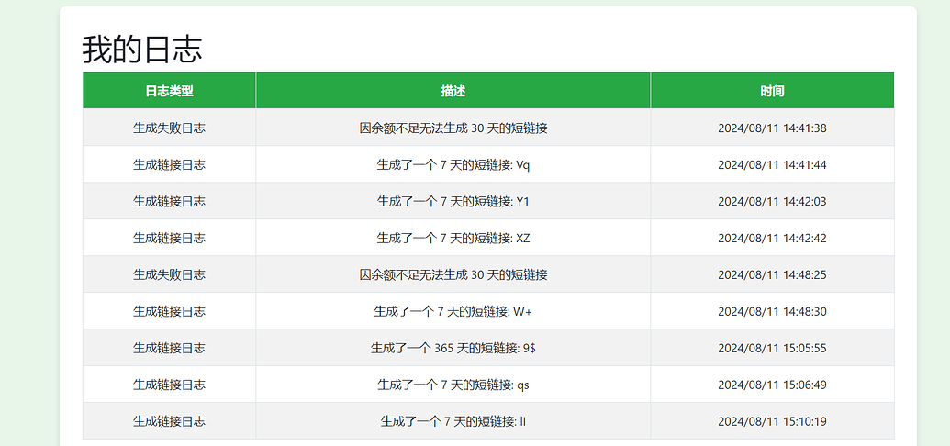The height and width of the screenshot is (446, 950).
Task: Click the timestamp 2024/08/11 15:05:55
Action: pyautogui.click(x=773, y=349)
